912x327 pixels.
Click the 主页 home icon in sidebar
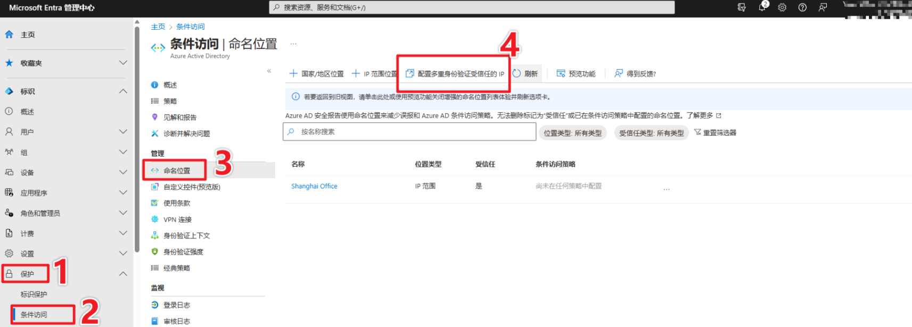tap(9, 35)
